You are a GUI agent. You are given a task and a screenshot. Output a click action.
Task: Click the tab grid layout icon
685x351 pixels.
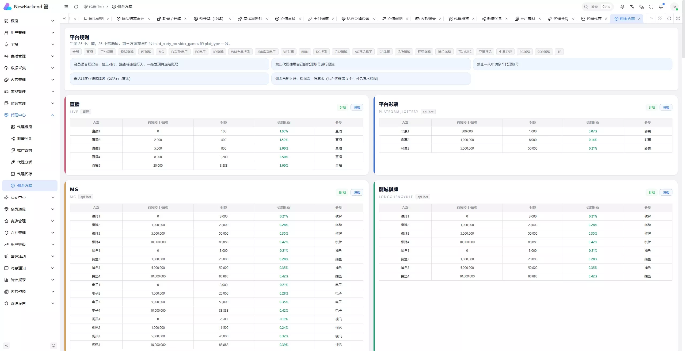660,18
